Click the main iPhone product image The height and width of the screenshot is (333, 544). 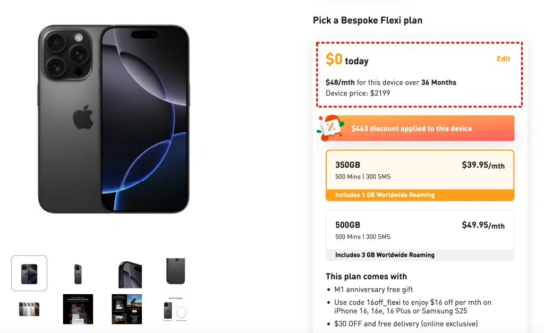114,119
